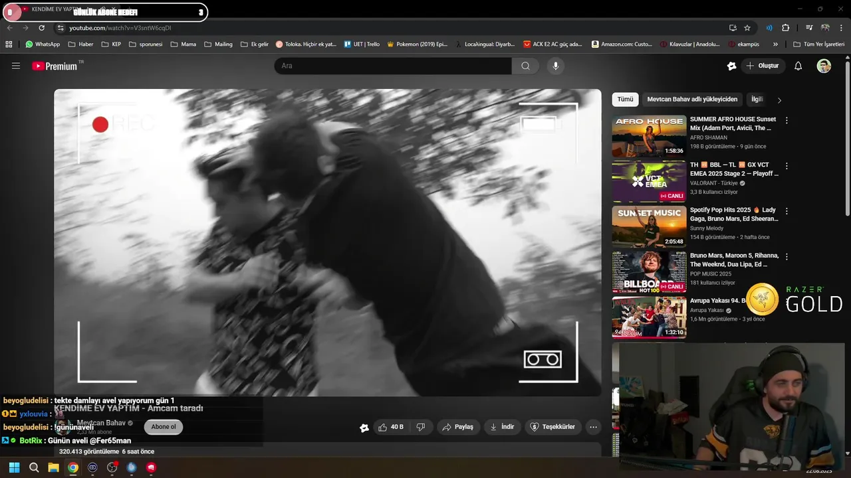
Task: Open Chrome media control icon
Action: coord(809,28)
